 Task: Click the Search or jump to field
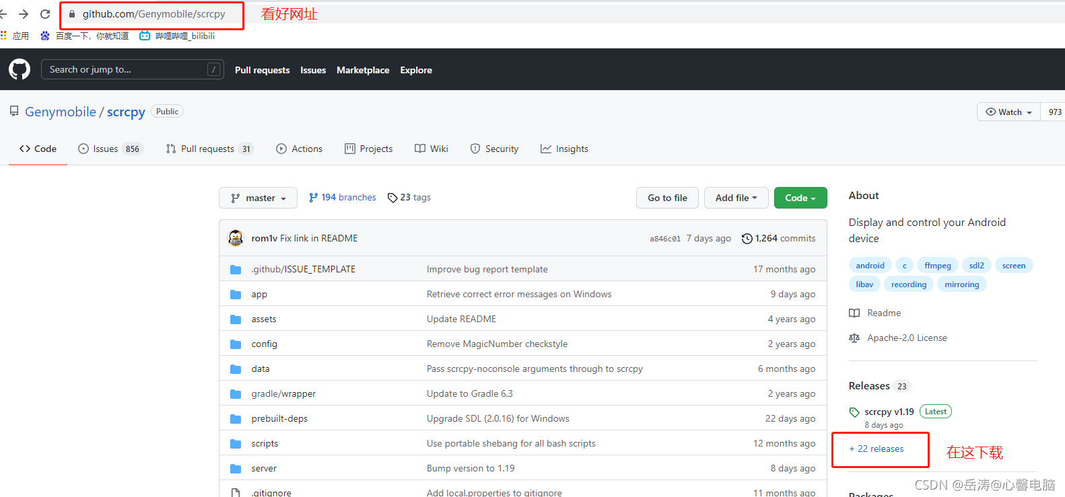pyautogui.click(x=132, y=69)
